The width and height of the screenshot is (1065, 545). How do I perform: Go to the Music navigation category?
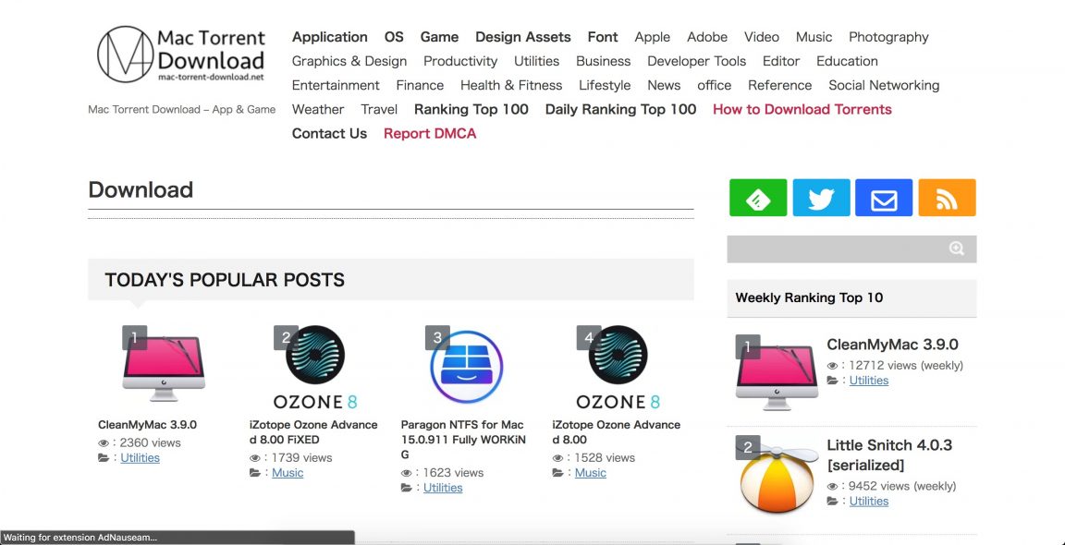(x=814, y=37)
